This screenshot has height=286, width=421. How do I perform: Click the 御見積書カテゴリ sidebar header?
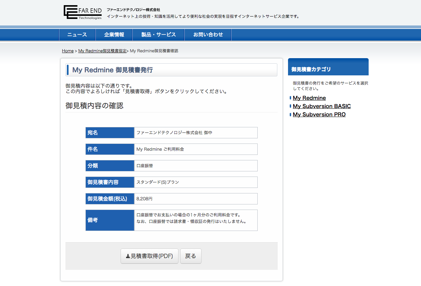coord(328,67)
